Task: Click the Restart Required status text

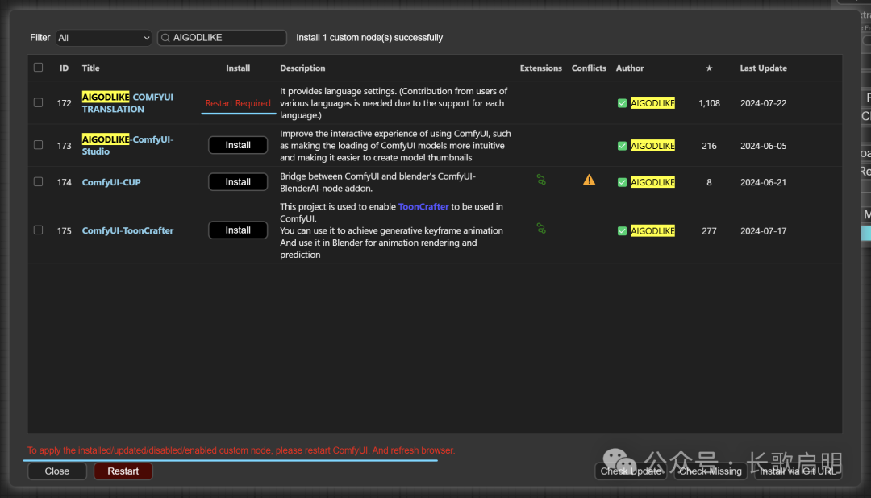Action: [238, 103]
